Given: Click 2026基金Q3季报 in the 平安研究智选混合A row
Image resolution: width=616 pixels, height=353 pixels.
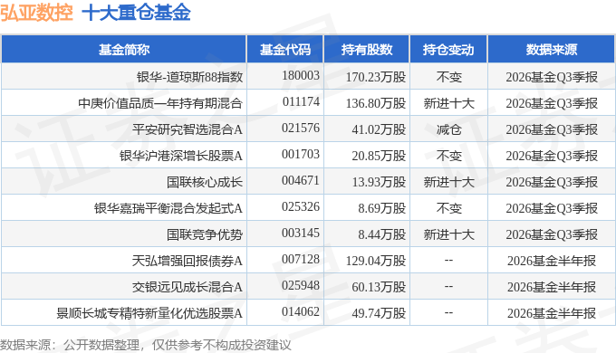Looking at the screenshot, I should click(552, 129).
